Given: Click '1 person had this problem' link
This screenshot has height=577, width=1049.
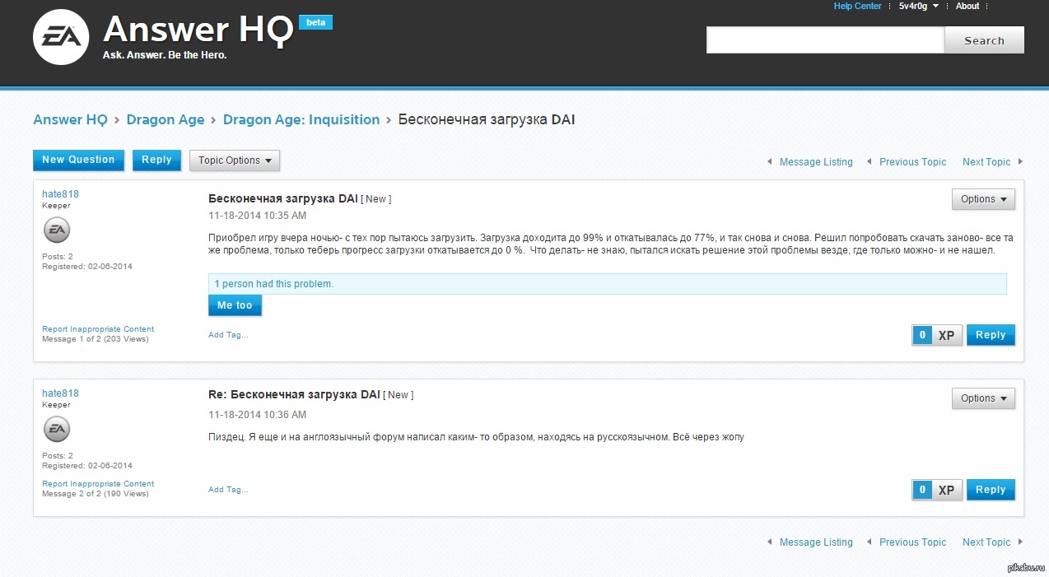Looking at the screenshot, I should (273, 284).
